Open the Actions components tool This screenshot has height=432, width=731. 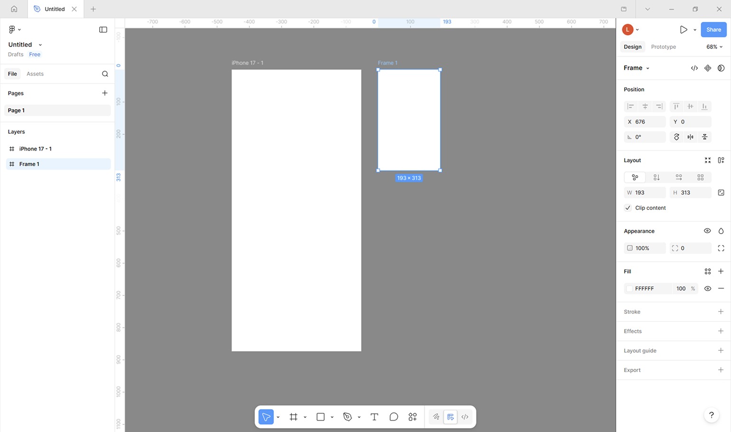click(x=412, y=417)
